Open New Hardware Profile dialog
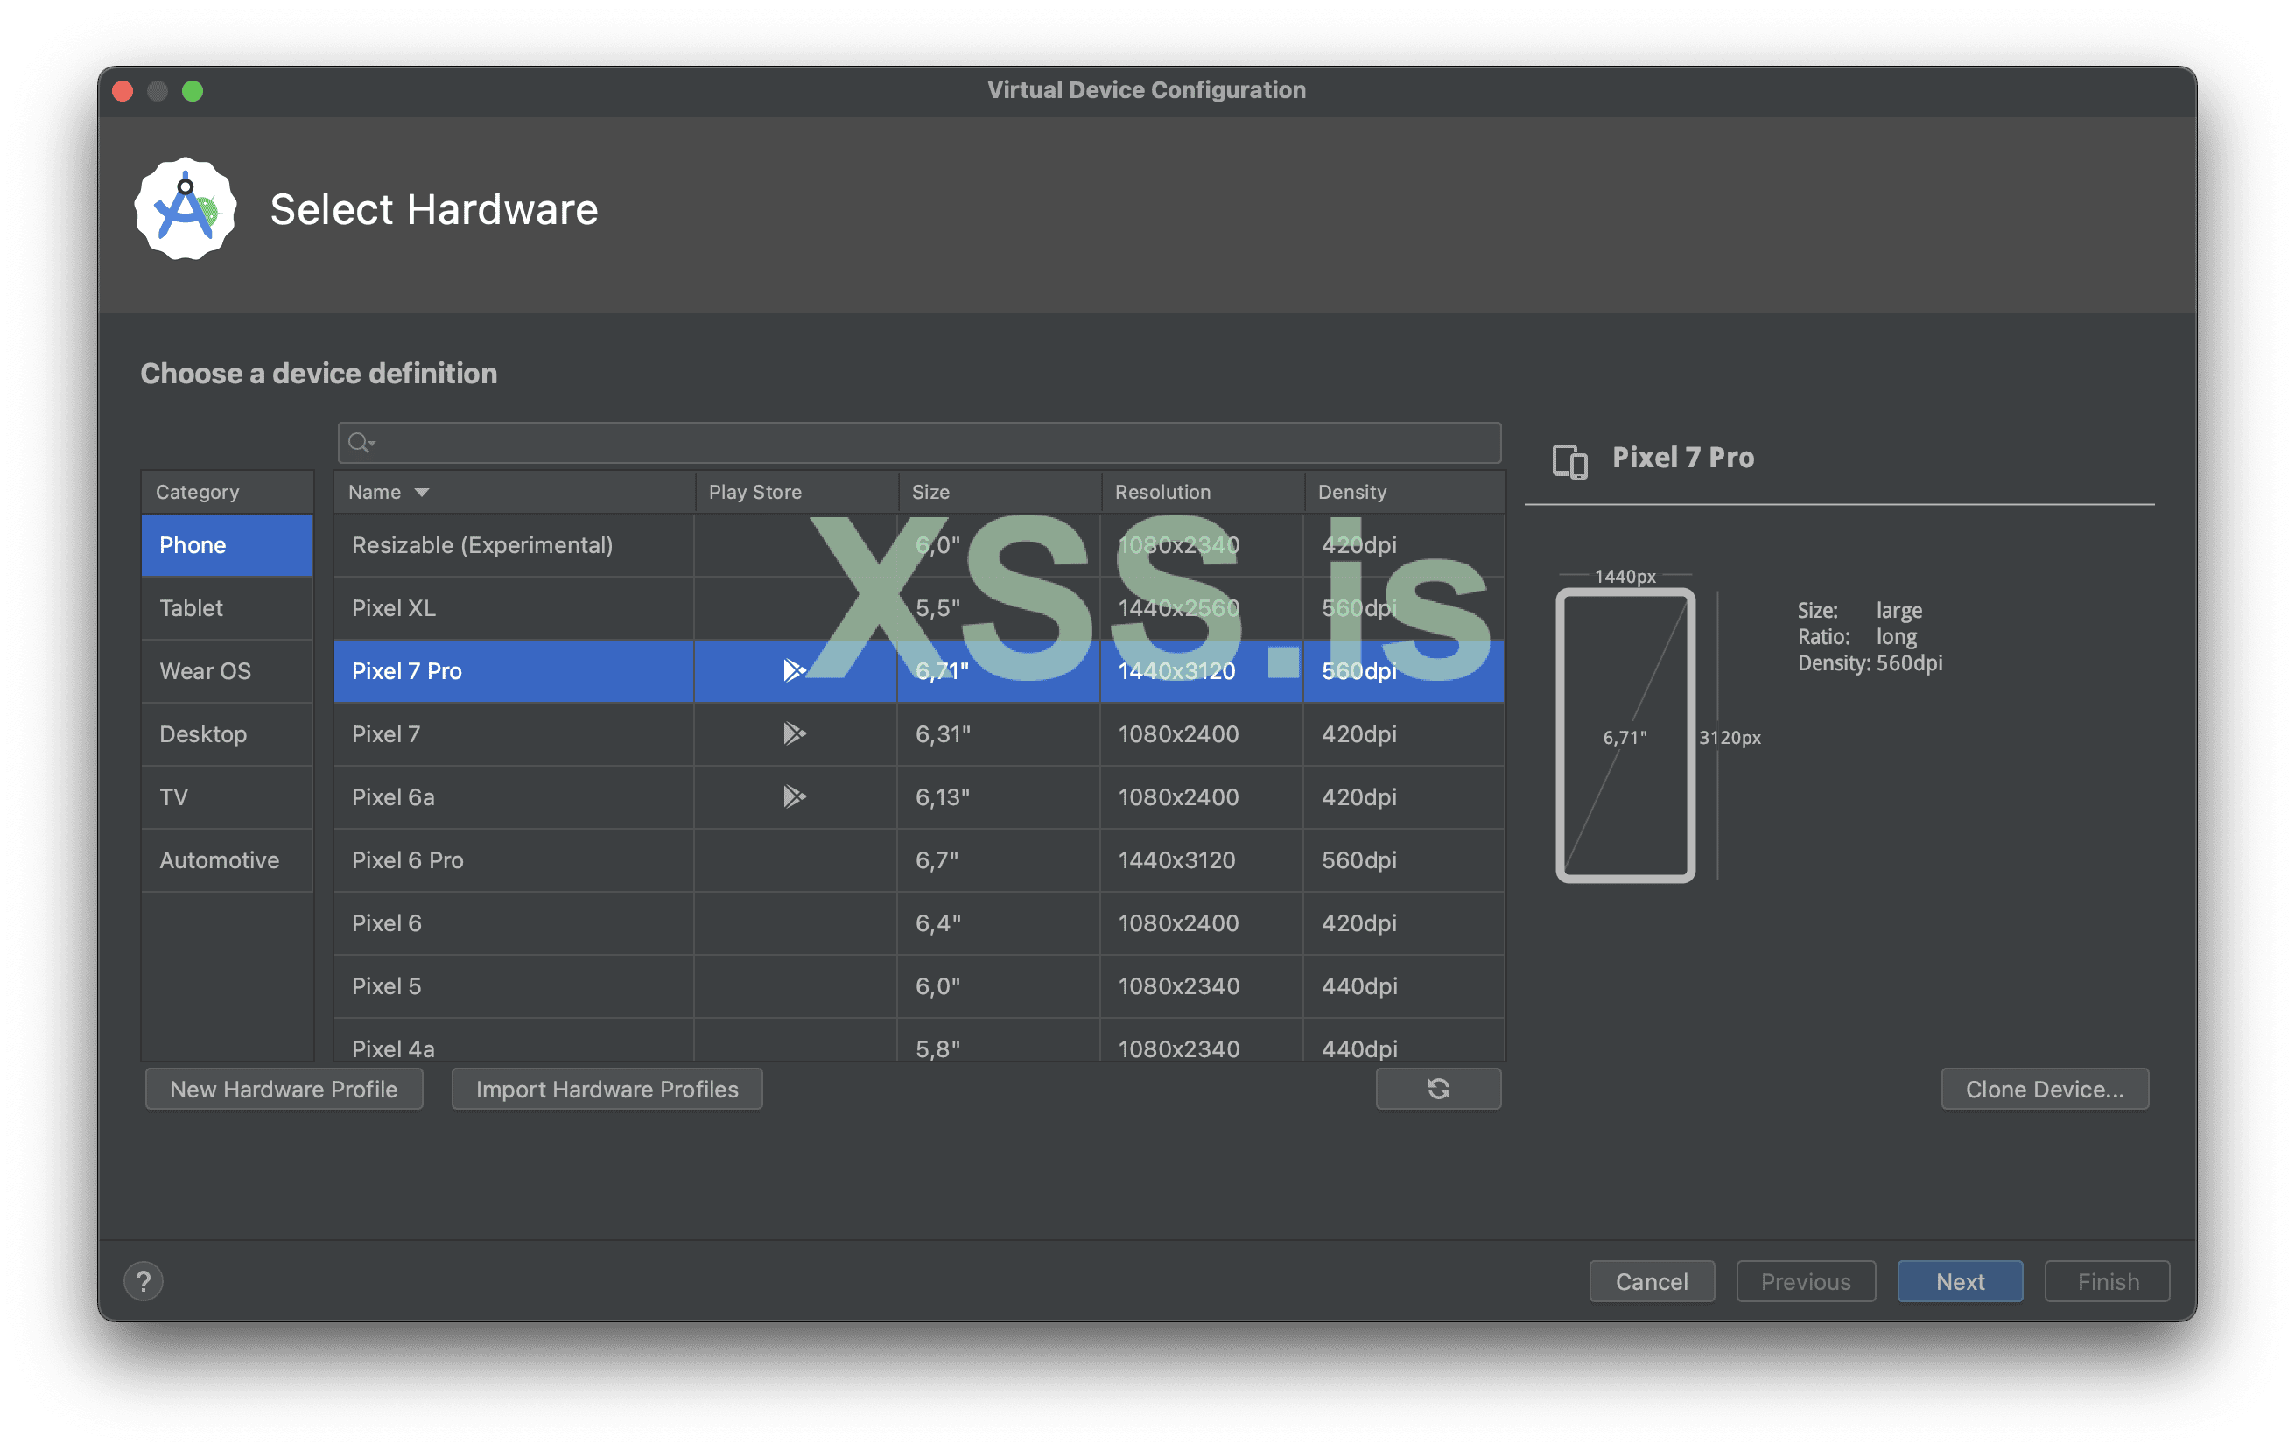The height and width of the screenshot is (1451, 2295). (x=283, y=1088)
